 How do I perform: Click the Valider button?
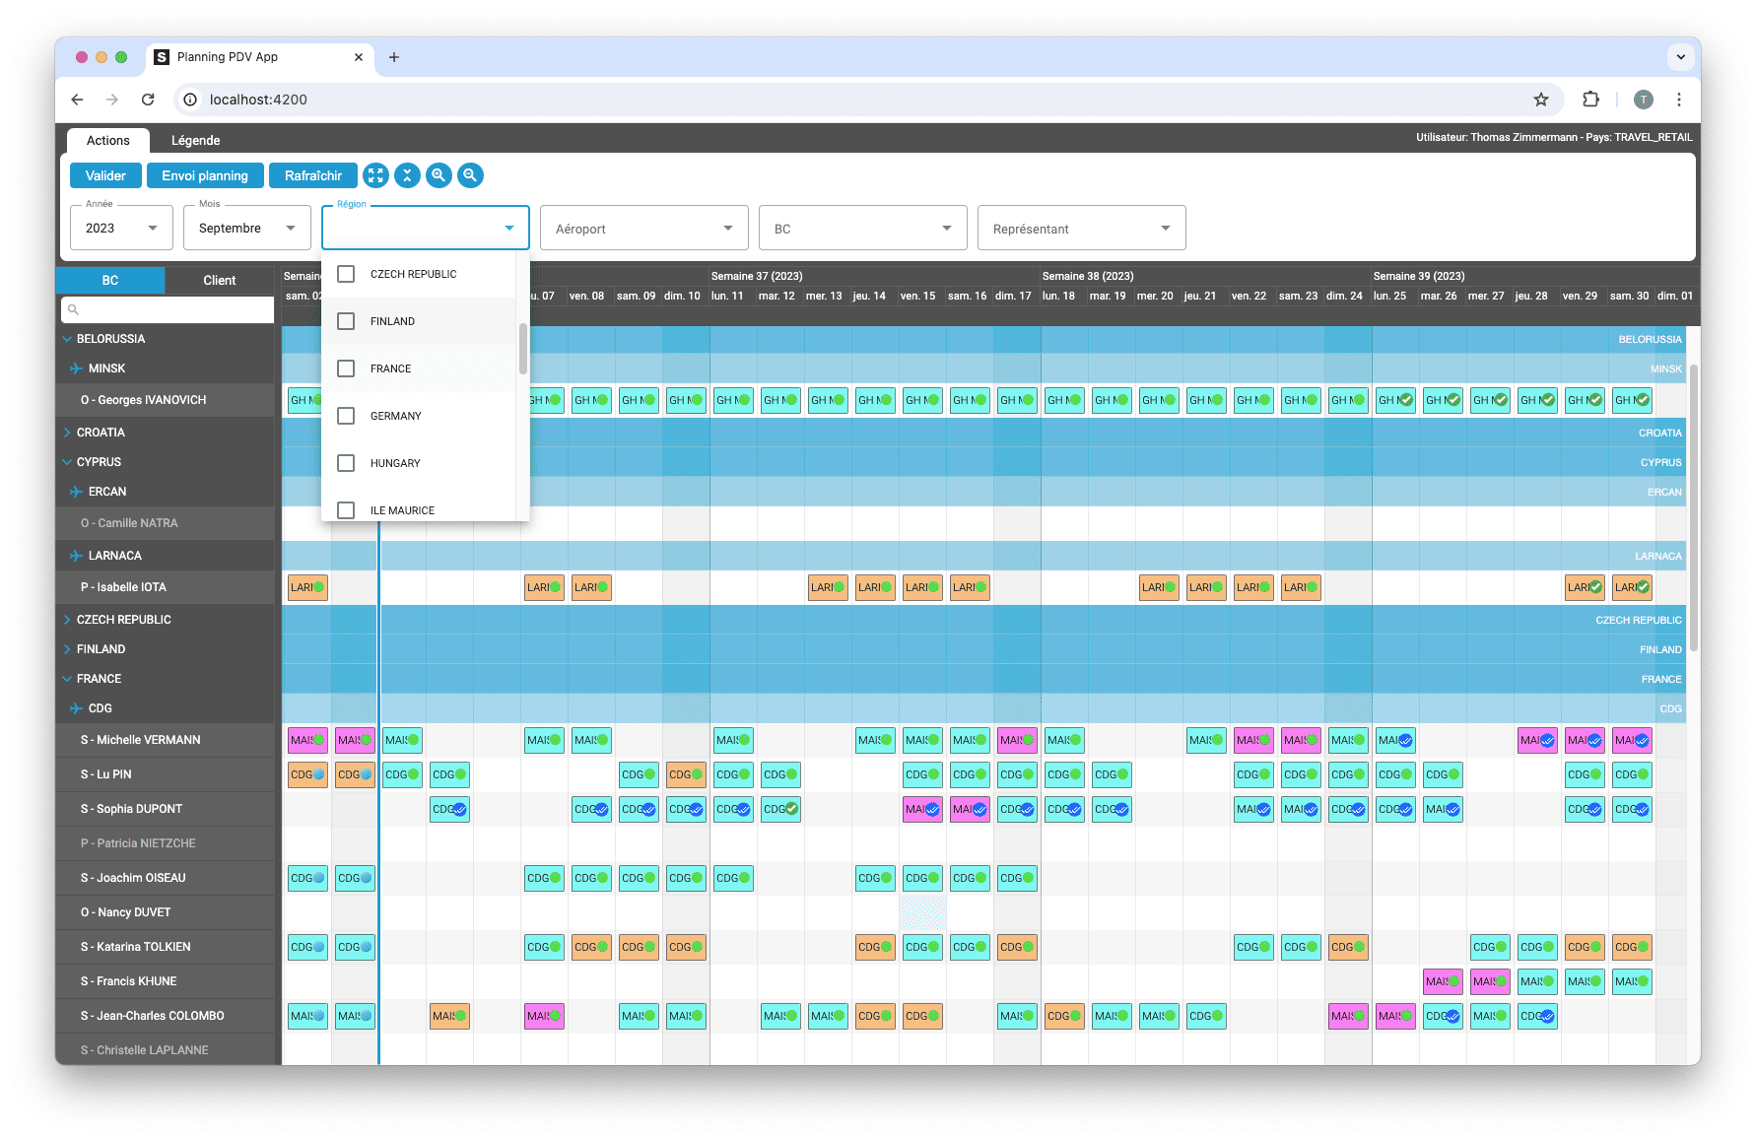tap(105, 175)
